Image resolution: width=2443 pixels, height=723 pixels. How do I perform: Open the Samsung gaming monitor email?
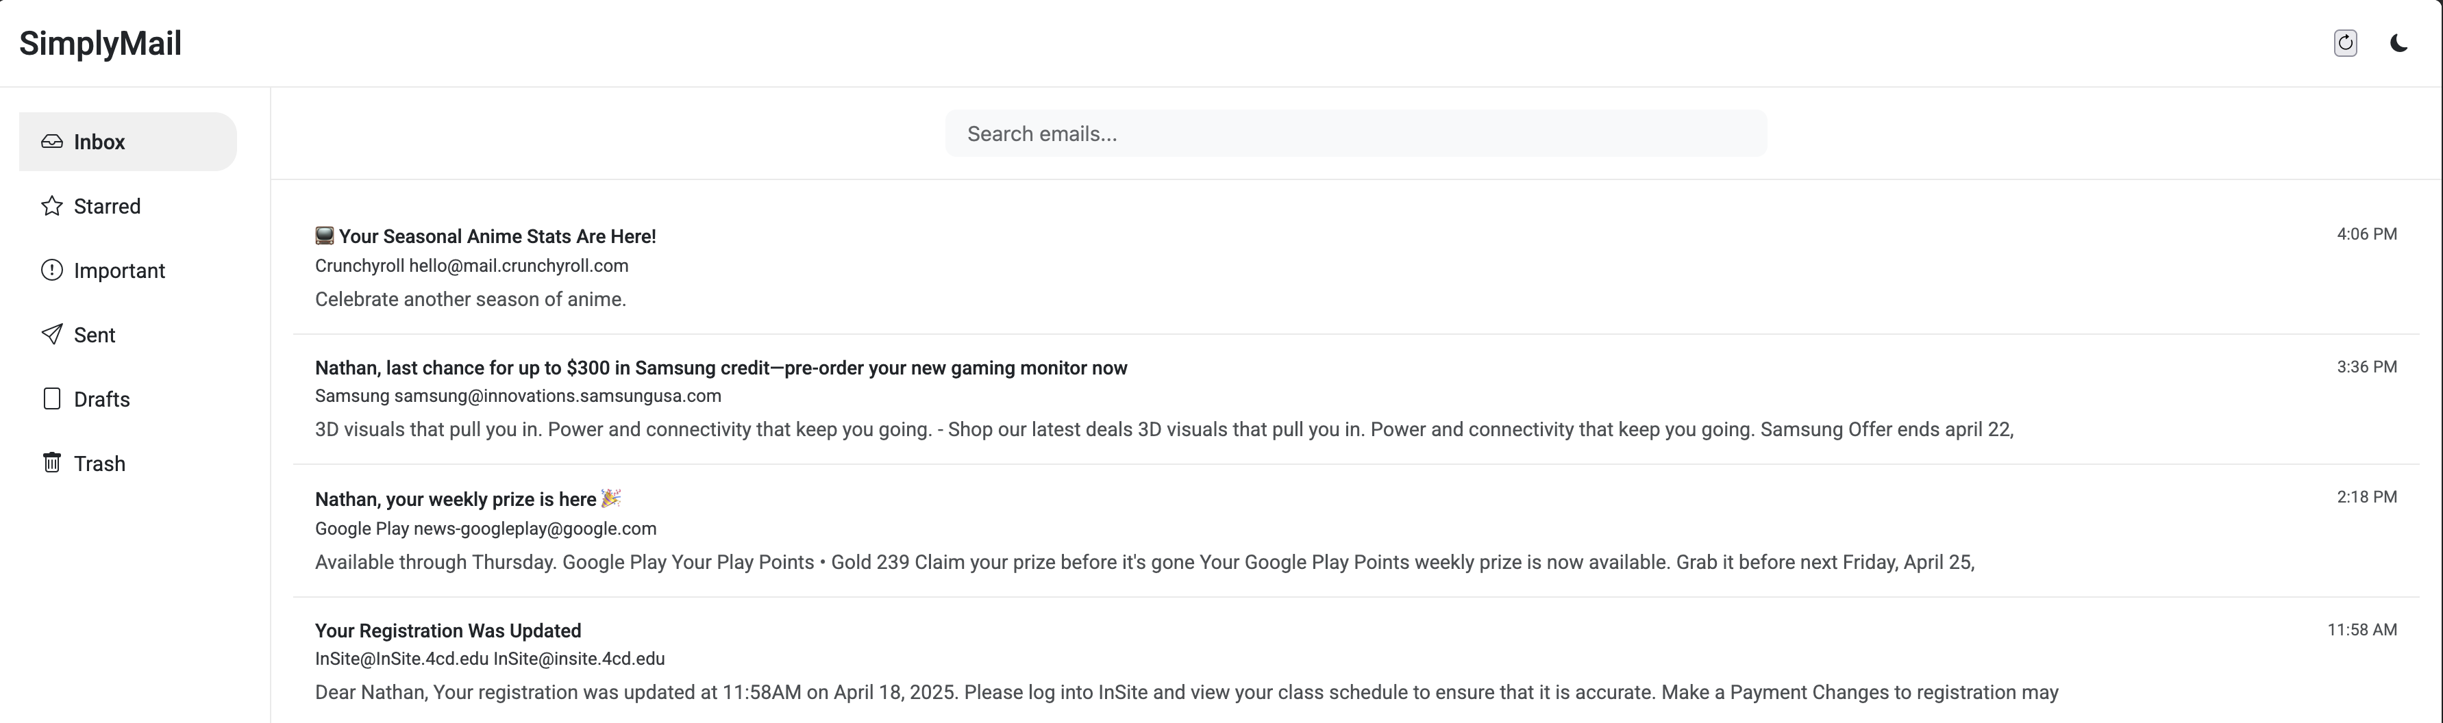pos(721,368)
